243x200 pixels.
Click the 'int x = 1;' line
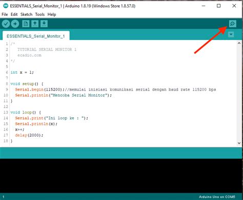[x=22, y=72]
